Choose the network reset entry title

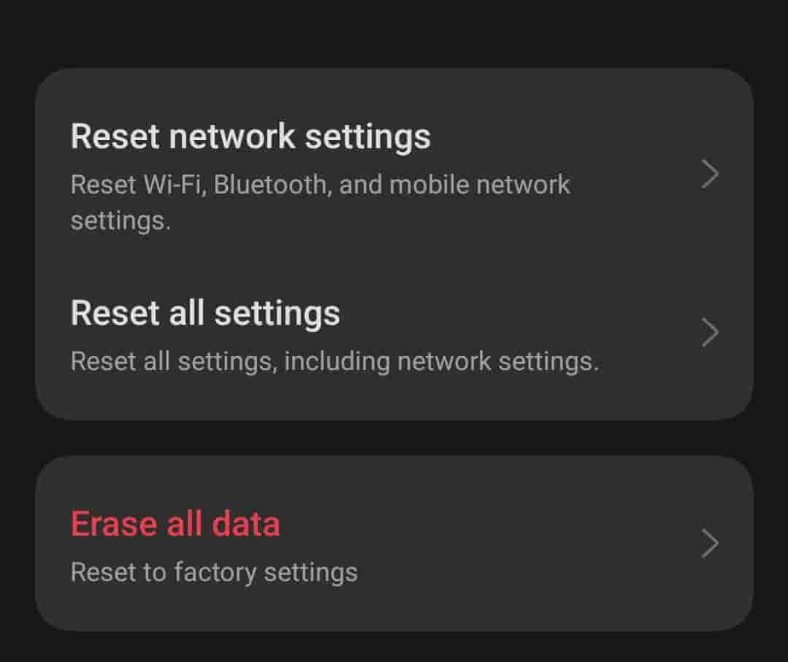[x=250, y=136]
